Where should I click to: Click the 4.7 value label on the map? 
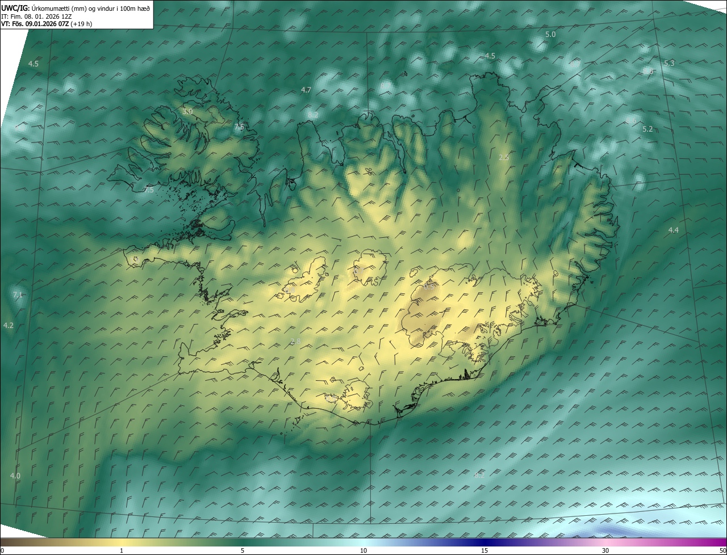tap(306, 90)
